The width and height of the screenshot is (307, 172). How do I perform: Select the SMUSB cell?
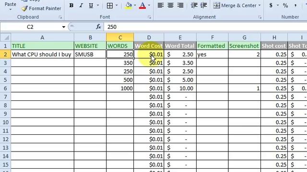click(90, 54)
